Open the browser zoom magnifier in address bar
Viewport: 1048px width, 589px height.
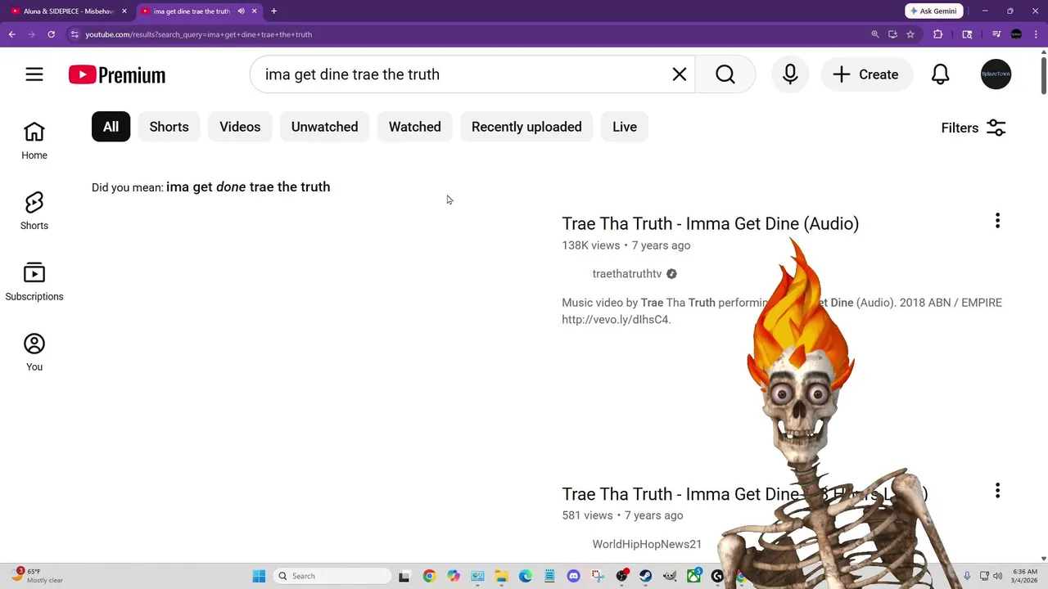[x=875, y=34]
